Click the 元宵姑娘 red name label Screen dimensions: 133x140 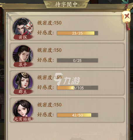[23, 119]
